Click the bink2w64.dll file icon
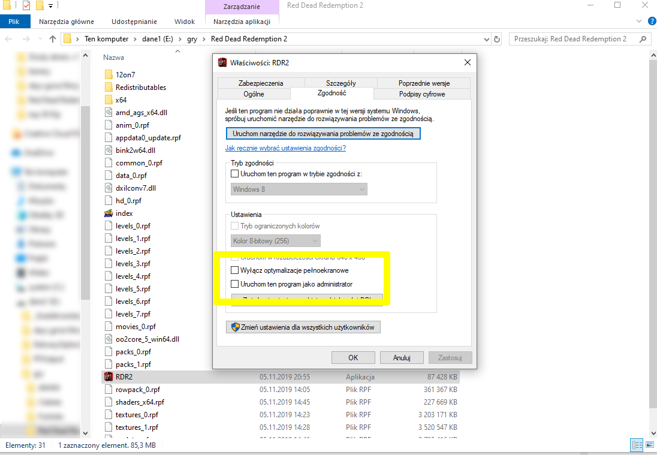 (x=109, y=150)
